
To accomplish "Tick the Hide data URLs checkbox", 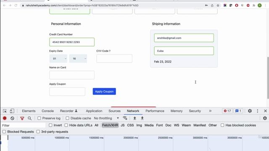I will click(x=66, y=125).
